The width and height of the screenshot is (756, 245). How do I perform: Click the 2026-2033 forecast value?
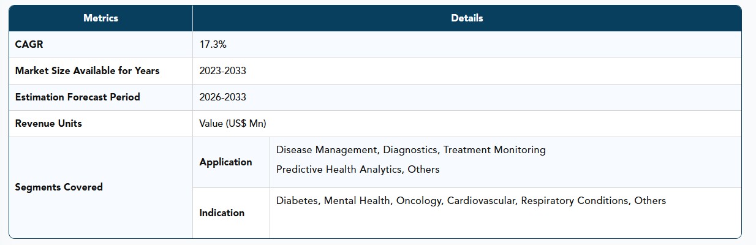point(223,97)
